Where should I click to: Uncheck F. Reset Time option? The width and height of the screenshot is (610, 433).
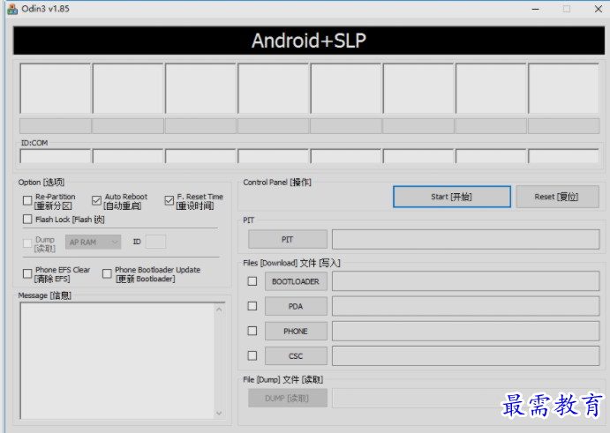click(x=169, y=200)
